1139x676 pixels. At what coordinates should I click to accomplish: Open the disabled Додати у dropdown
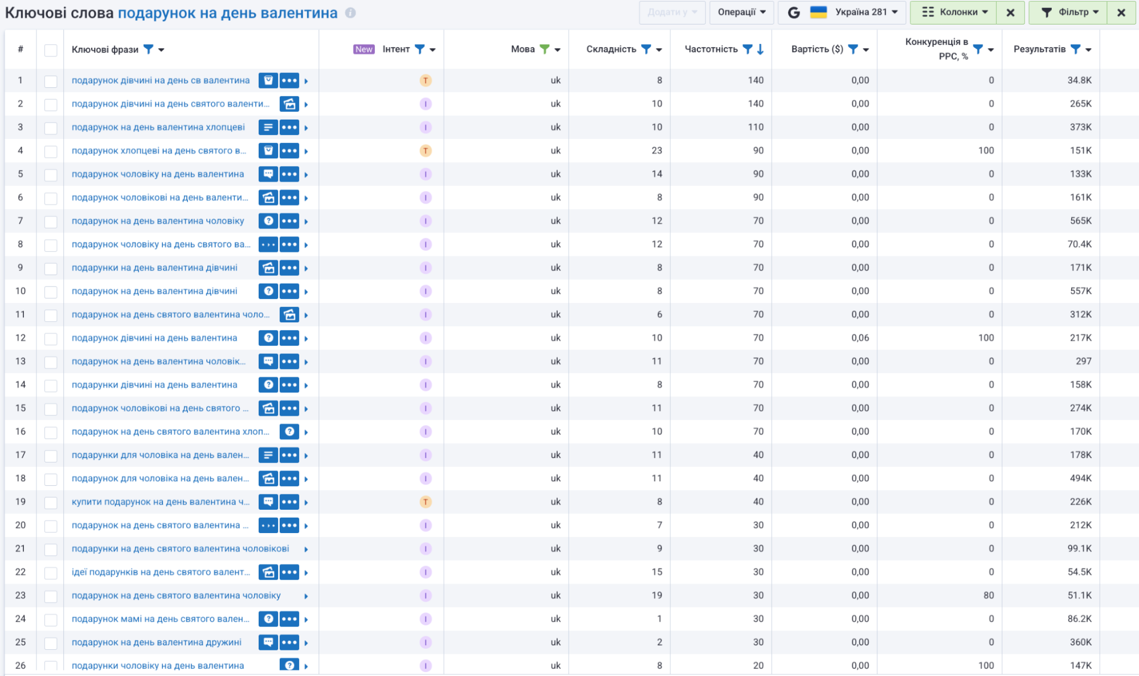(672, 13)
